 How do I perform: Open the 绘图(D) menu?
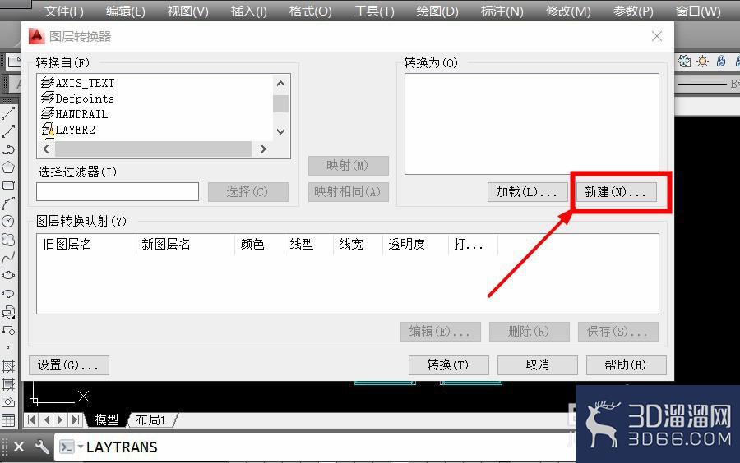437,11
